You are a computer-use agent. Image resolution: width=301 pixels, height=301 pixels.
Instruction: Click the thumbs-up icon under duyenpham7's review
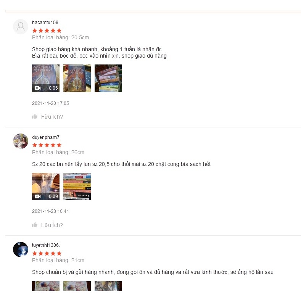pyautogui.click(x=35, y=225)
